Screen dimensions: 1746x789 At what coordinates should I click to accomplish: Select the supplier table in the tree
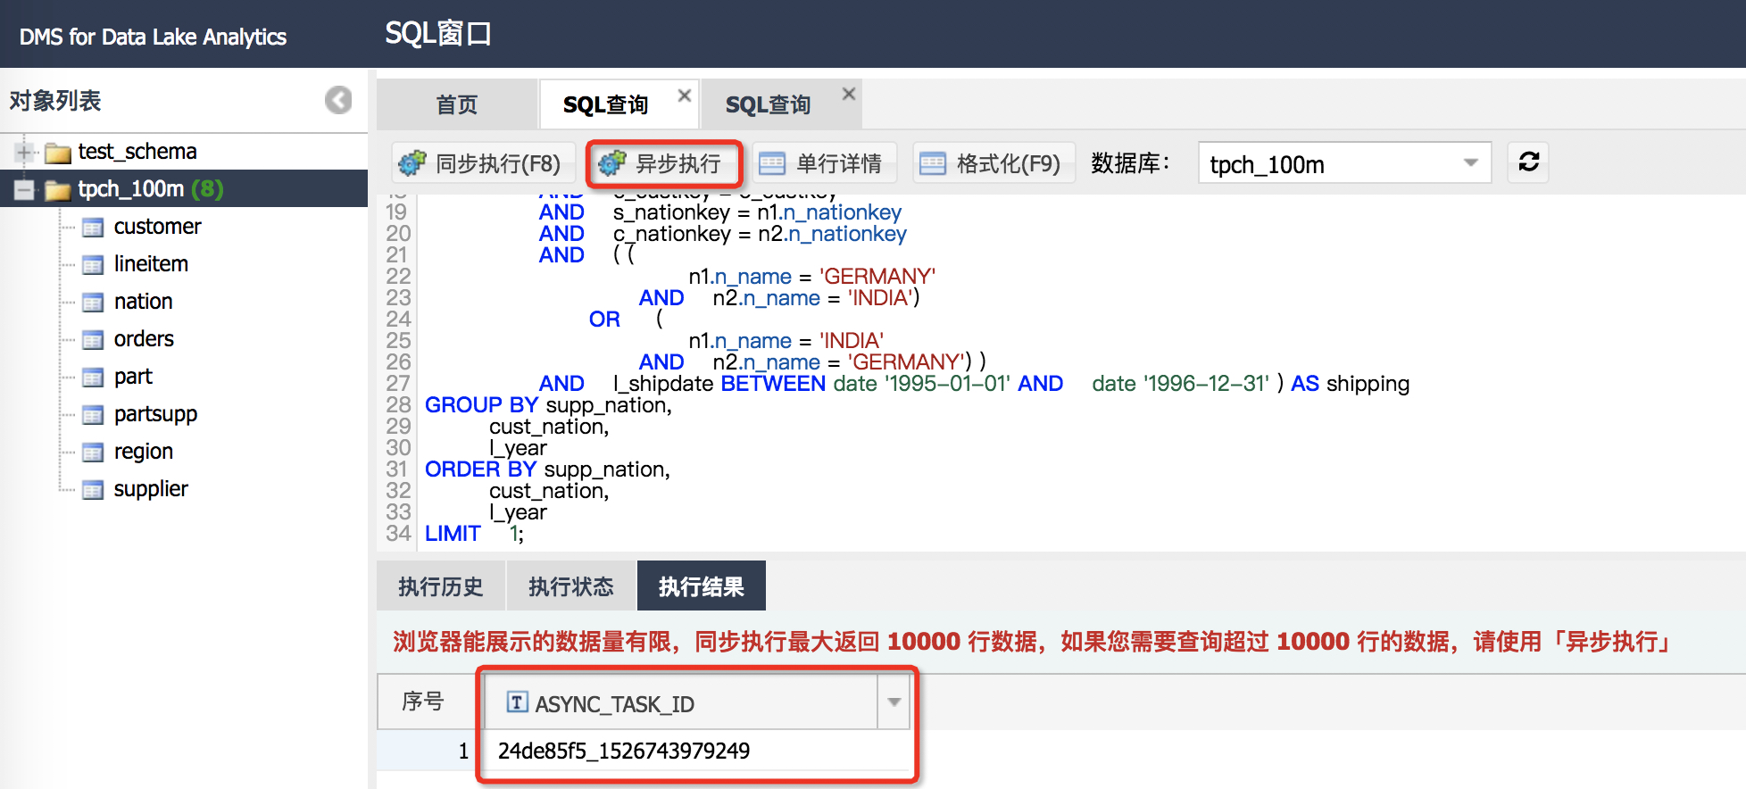click(x=151, y=489)
